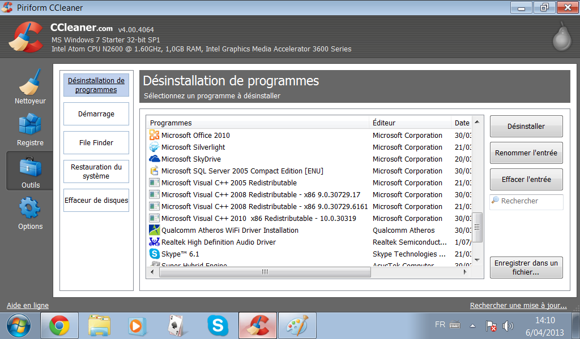Viewport: 580px width, 339px height.
Task: Click the Visual C++ 2010 x86 icon
Action: tap(154, 218)
